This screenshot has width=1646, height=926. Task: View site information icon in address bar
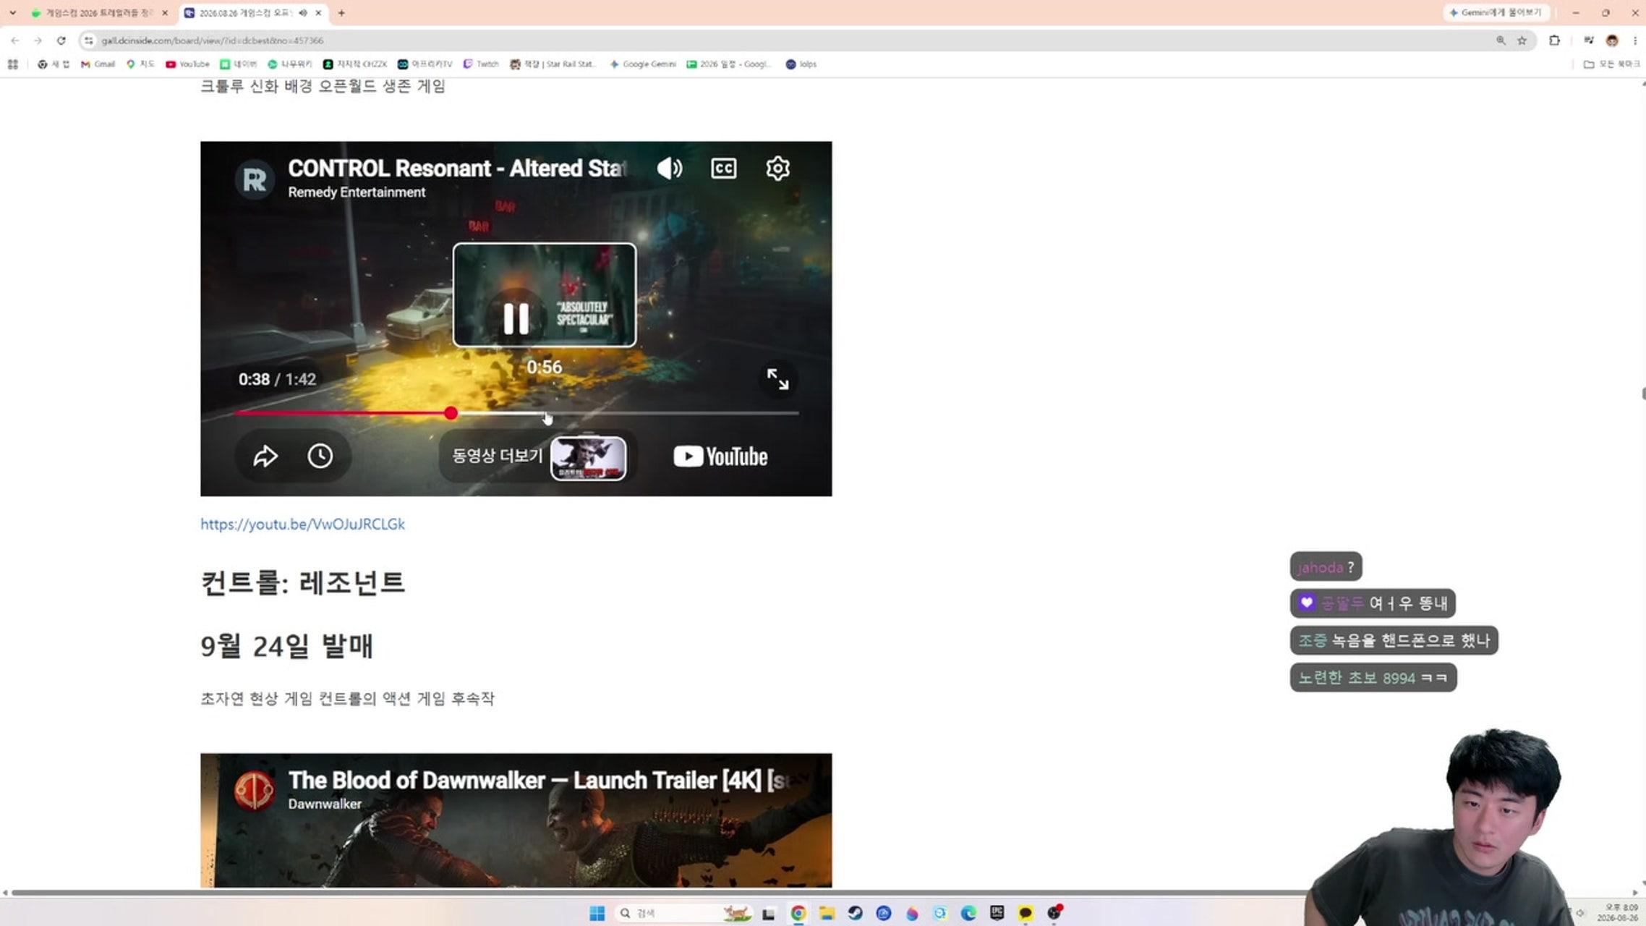click(89, 41)
